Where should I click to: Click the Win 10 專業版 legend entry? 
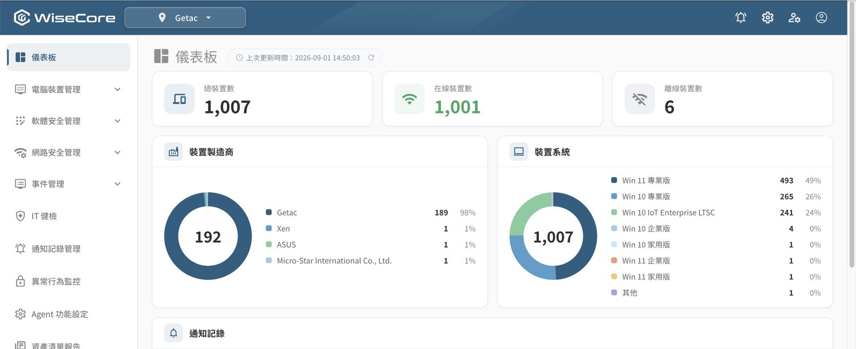tap(716, 196)
